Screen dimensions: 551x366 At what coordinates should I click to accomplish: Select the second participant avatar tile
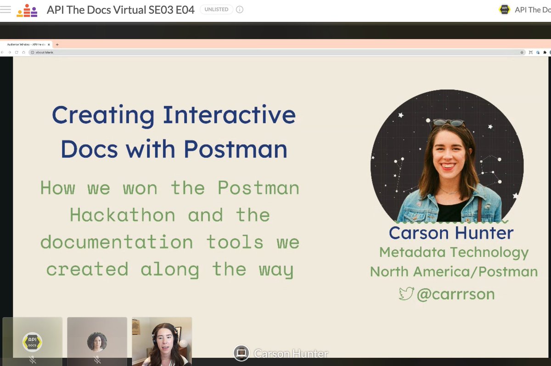point(97,341)
